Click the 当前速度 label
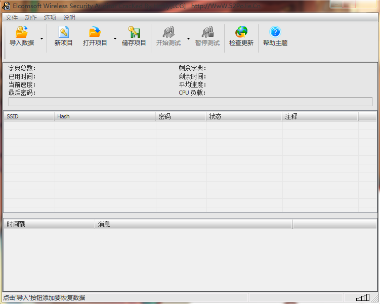380x304 pixels. tap(22, 84)
